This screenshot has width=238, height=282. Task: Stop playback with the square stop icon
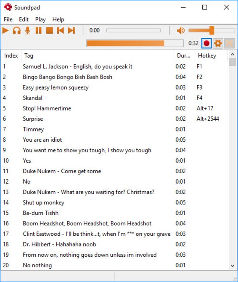[50, 30]
